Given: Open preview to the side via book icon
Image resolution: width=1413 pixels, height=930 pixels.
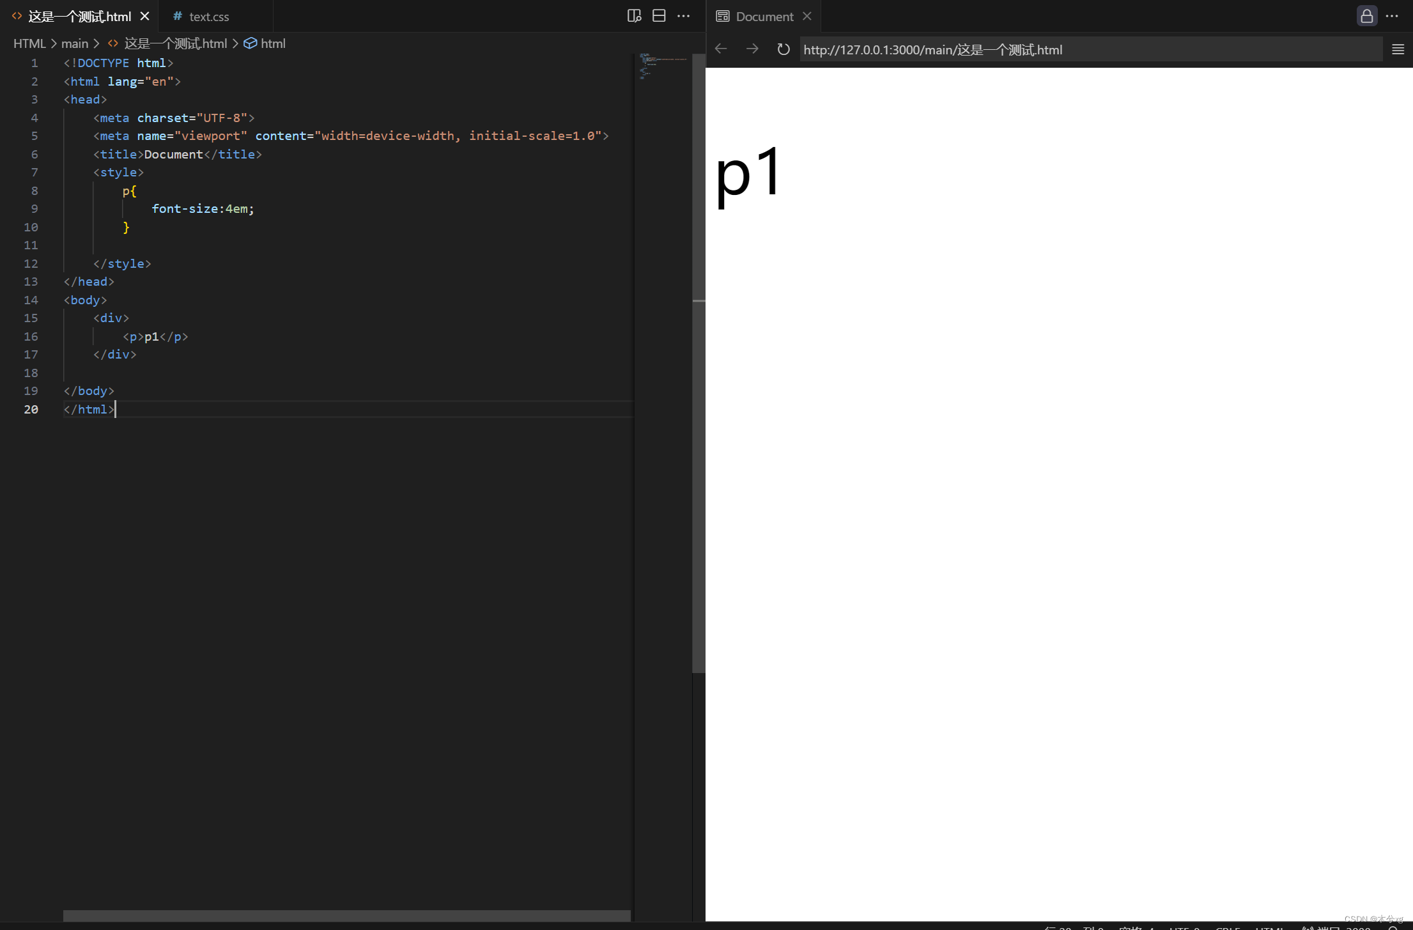Looking at the screenshot, I should pos(634,15).
